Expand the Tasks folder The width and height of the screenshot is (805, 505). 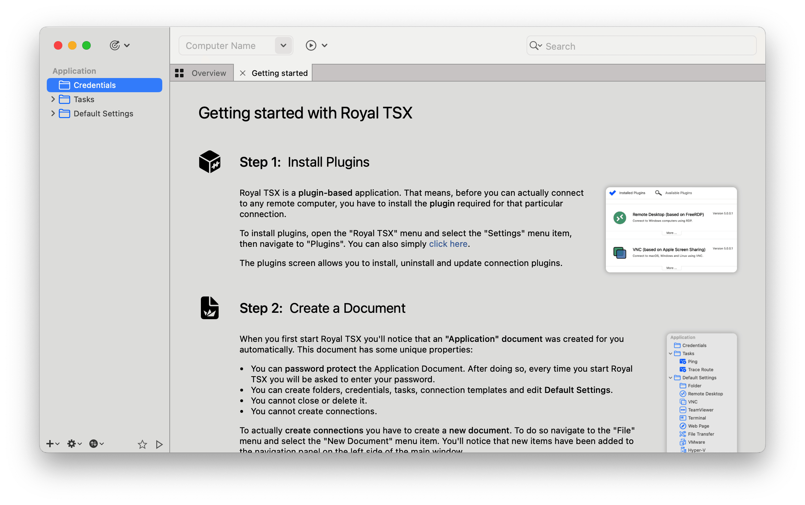53,99
